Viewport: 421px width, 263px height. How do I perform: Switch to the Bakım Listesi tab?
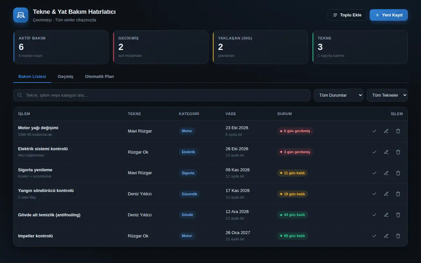32,76
